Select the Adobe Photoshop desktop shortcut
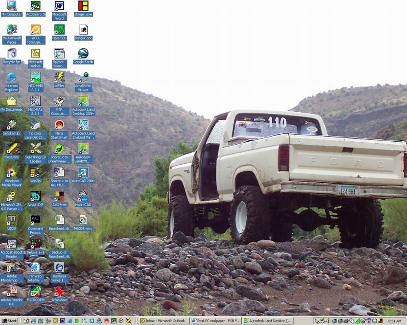The image size is (407, 325). [12, 273]
